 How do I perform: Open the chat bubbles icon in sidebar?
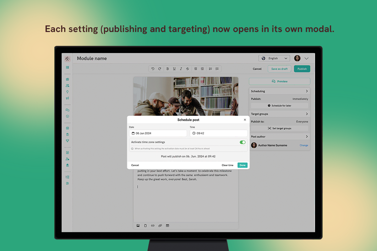(x=67, y=110)
